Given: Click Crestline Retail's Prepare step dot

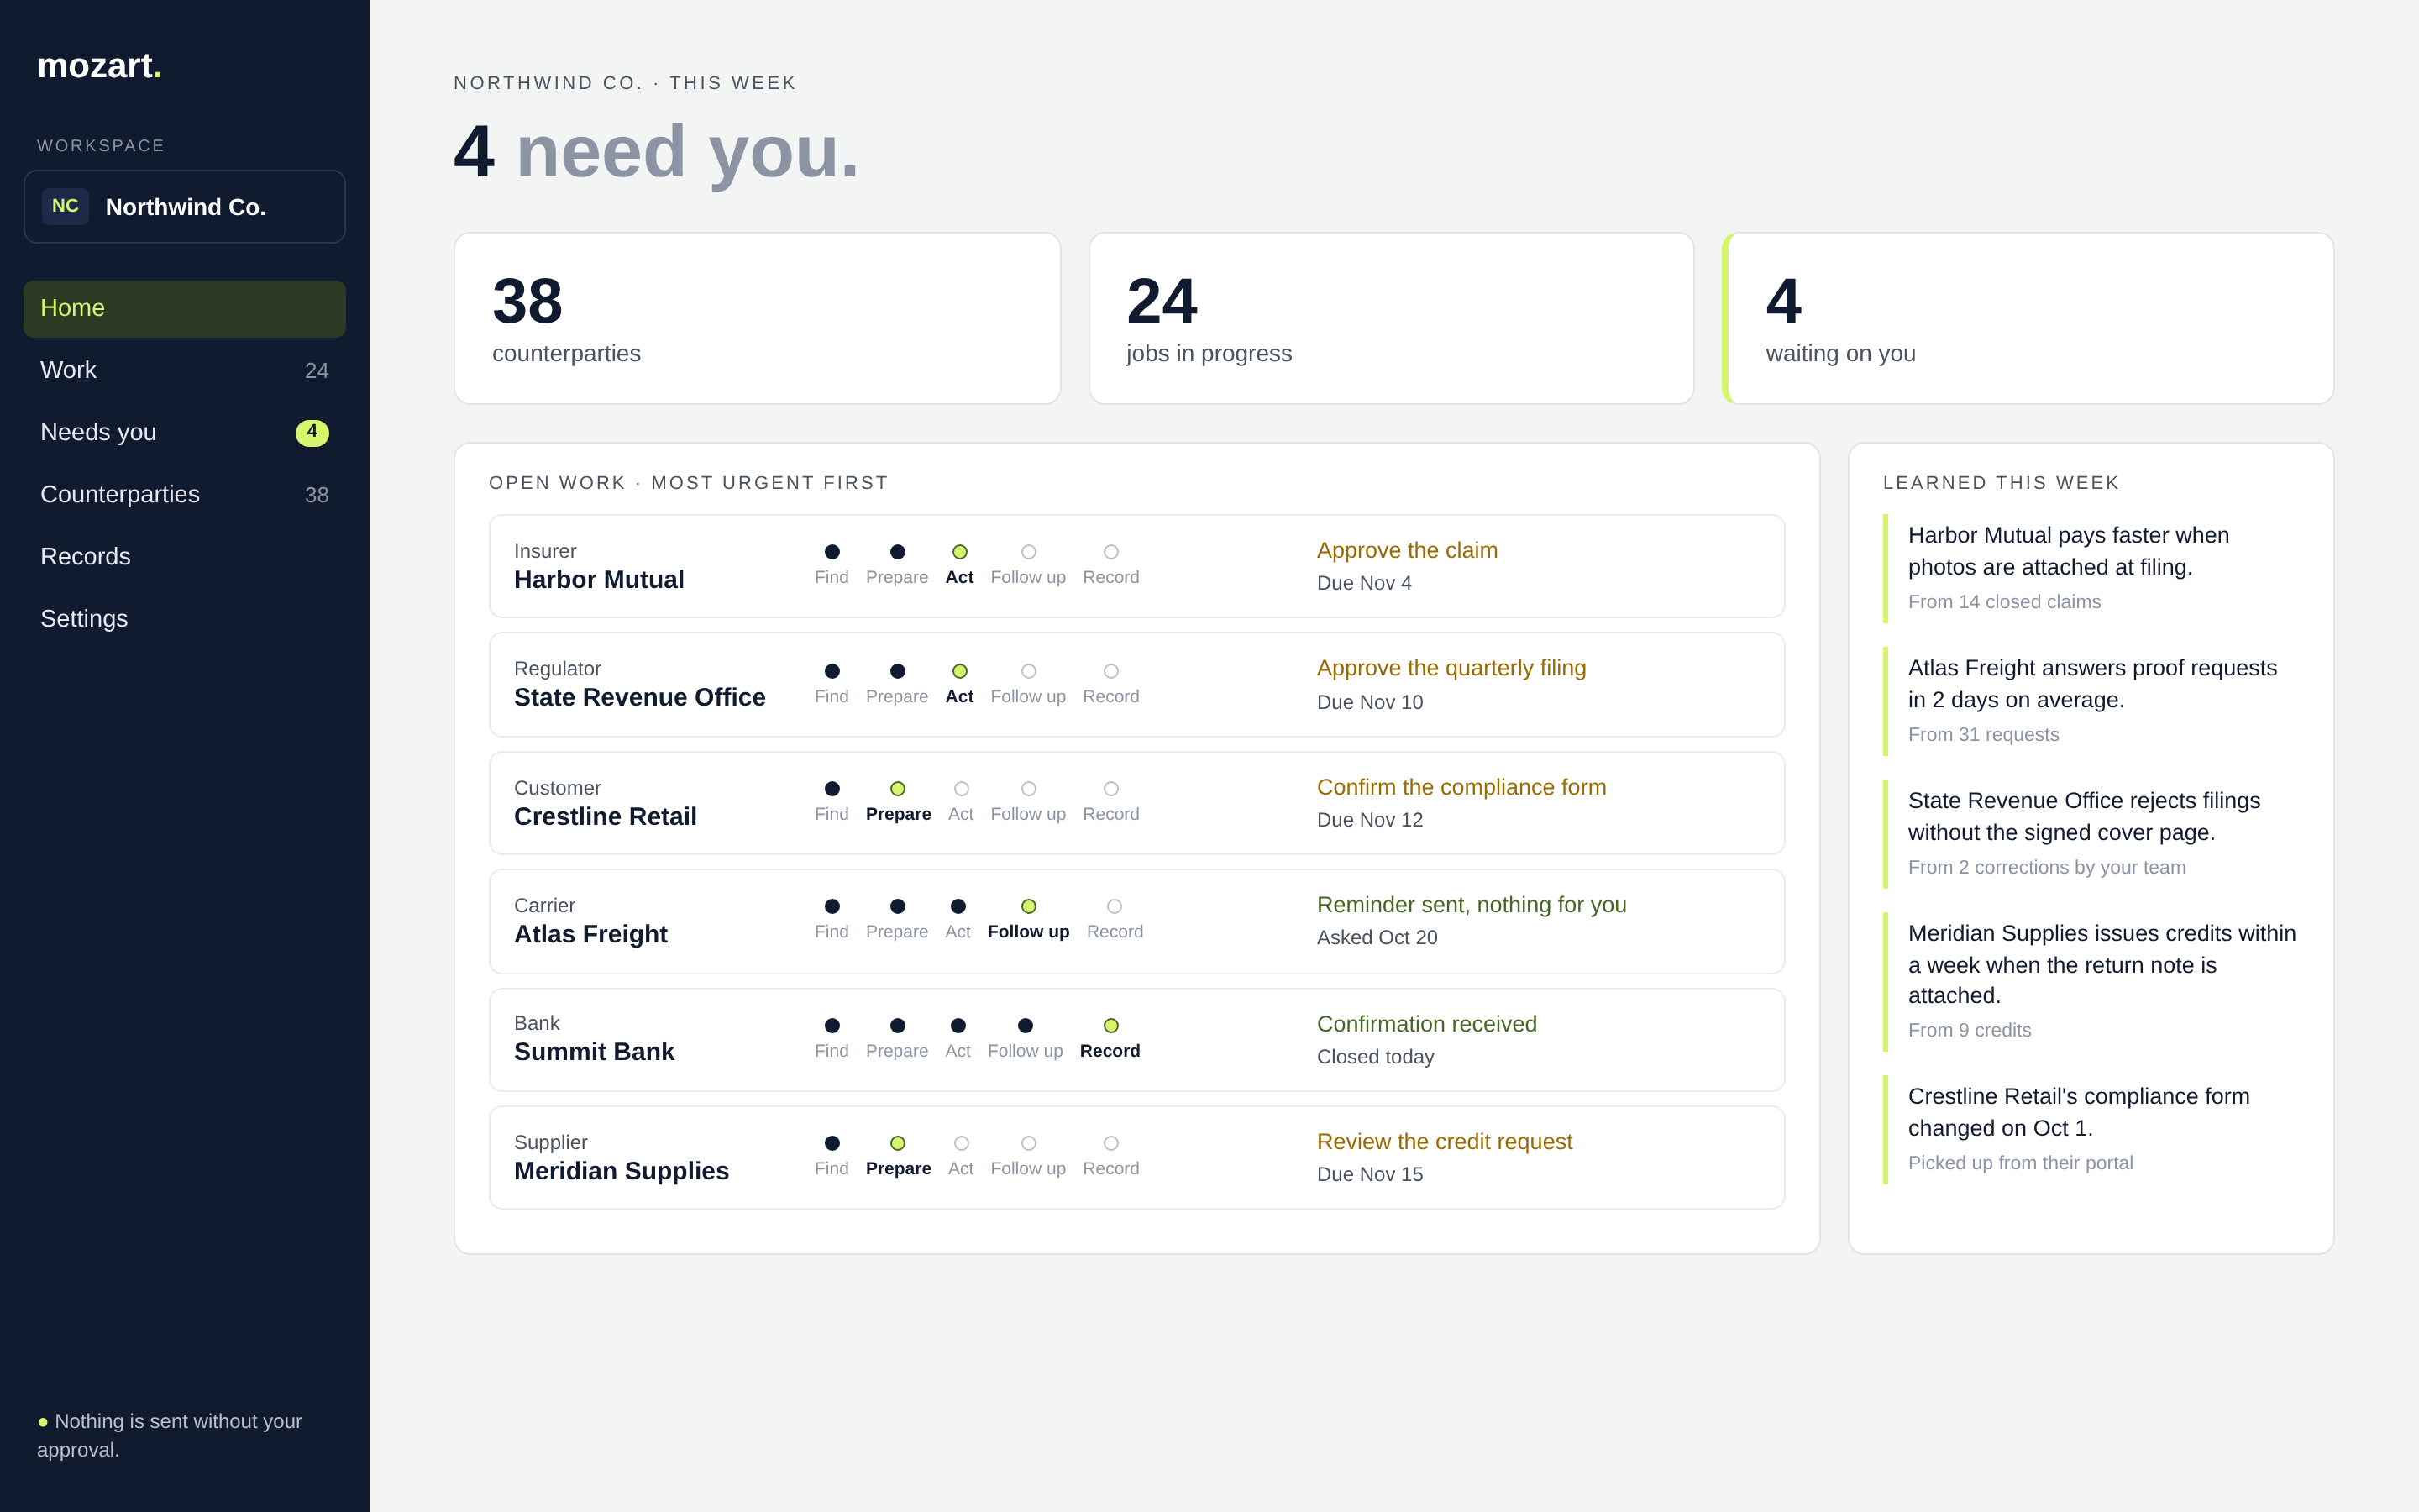Looking at the screenshot, I should pos(898,789).
